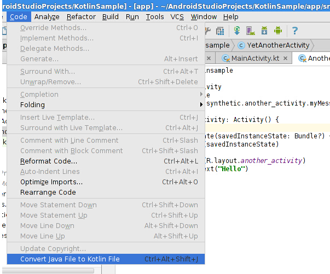Close the tab left of MainActivity.kt
330x274 pixels.
pos(209,59)
